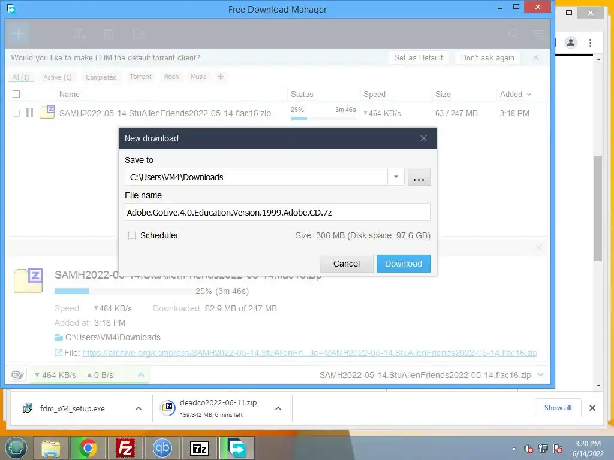Close the New download dialog
Screen dimensions: 614x460
(x=423, y=138)
